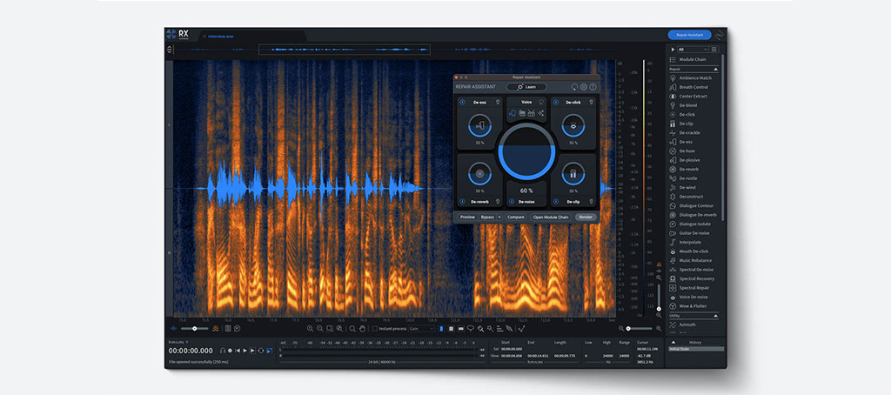Click Open Module Chain button

pyautogui.click(x=551, y=218)
